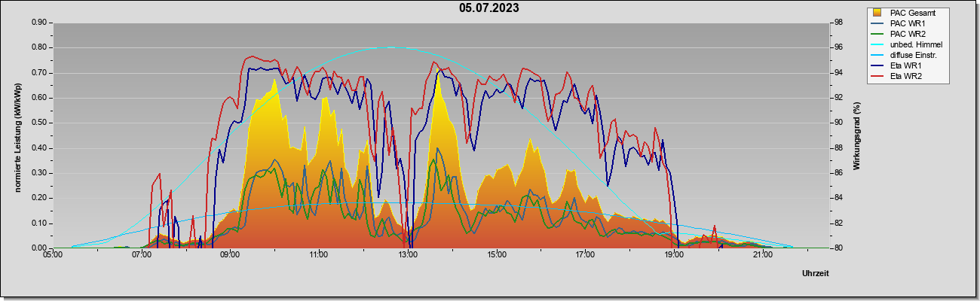Click the 05:00 tick on time axis
Image resolution: width=980 pixels, height=301 pixels.
(x=53, y=255)
